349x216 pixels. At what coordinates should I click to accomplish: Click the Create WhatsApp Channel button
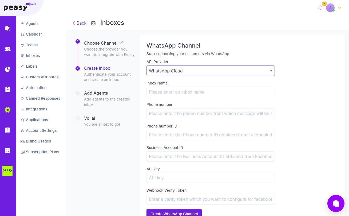click(x=174, y=213)
